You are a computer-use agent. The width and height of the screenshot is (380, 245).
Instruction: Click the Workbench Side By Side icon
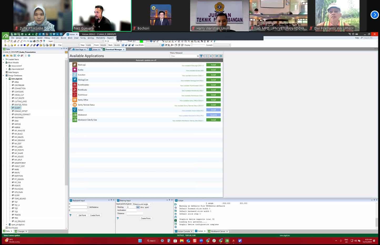coord(75,120)
